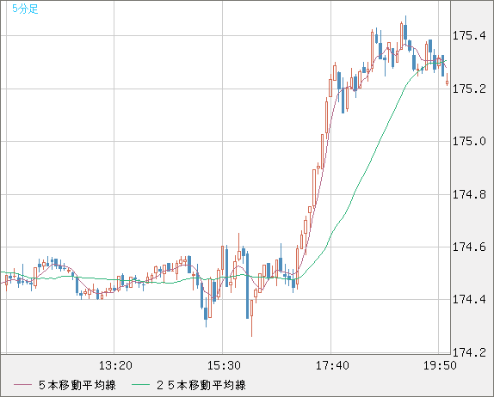Click the 17:40 time axis label

pyautogui.click(x=332, y=365)
